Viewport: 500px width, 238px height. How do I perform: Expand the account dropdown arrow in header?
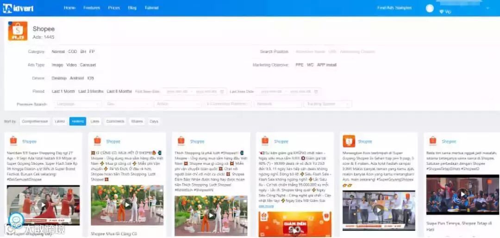click(487, 8)
